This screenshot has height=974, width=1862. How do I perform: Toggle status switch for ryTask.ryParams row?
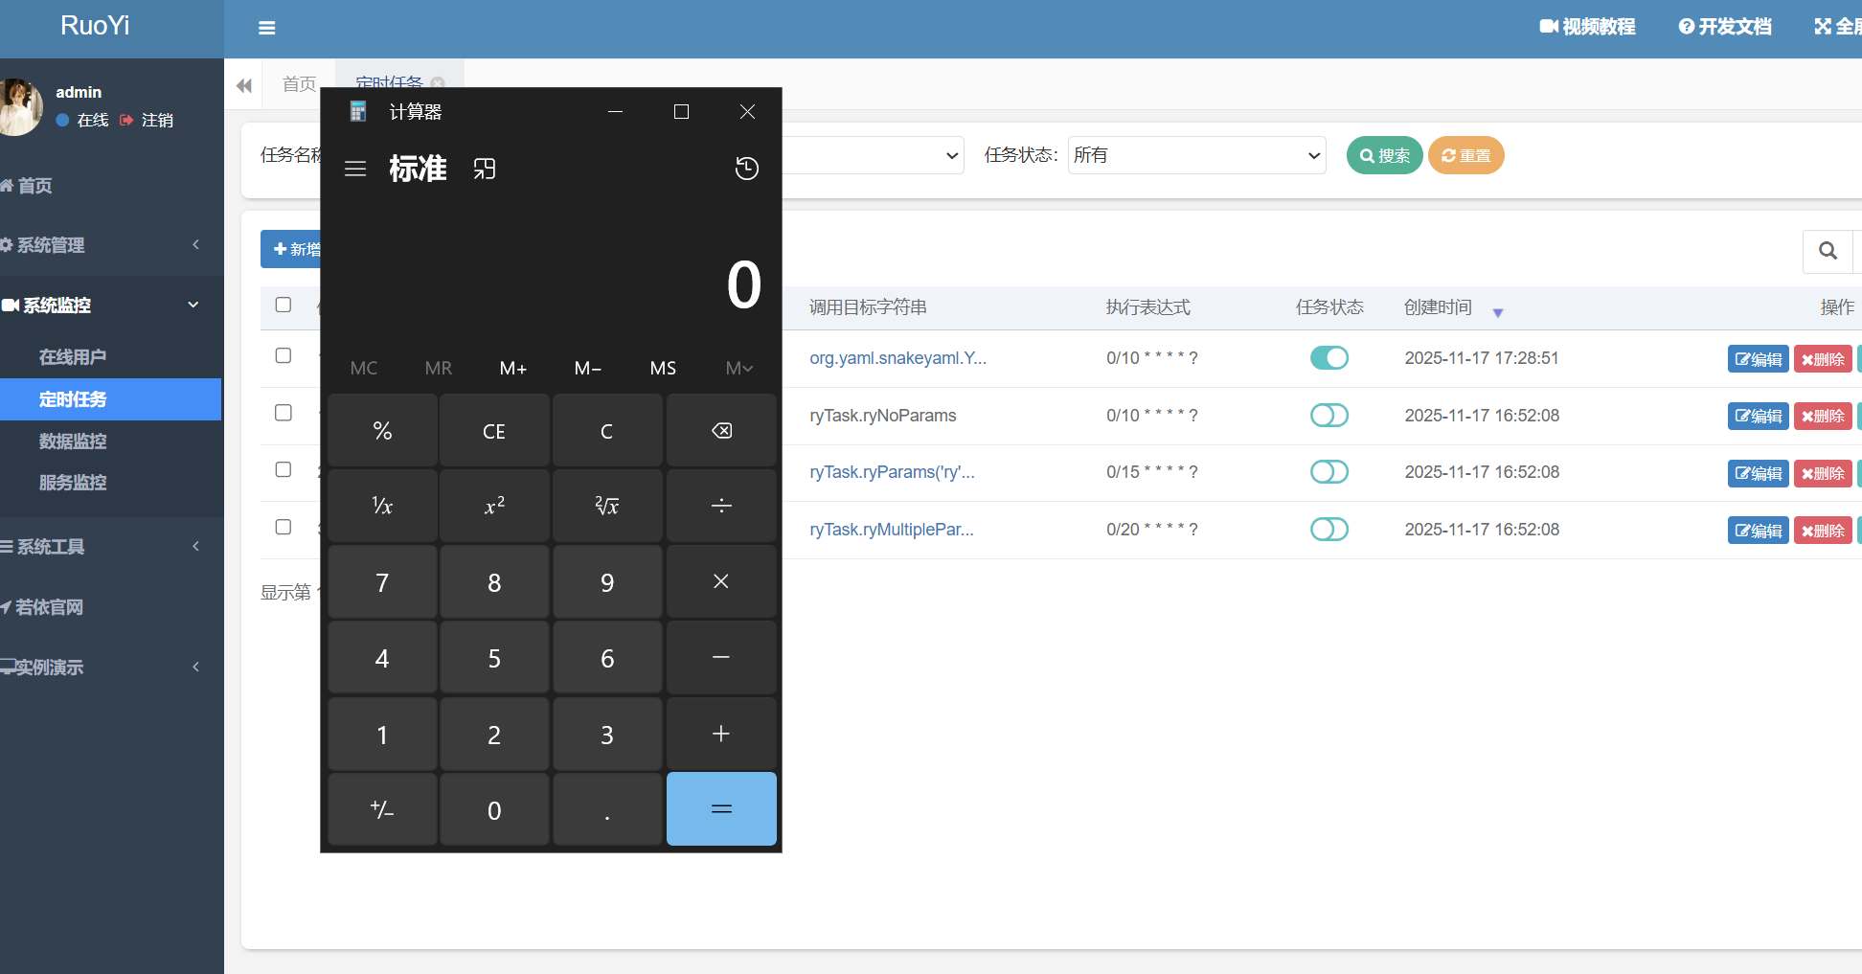(x=1329, y=472)
